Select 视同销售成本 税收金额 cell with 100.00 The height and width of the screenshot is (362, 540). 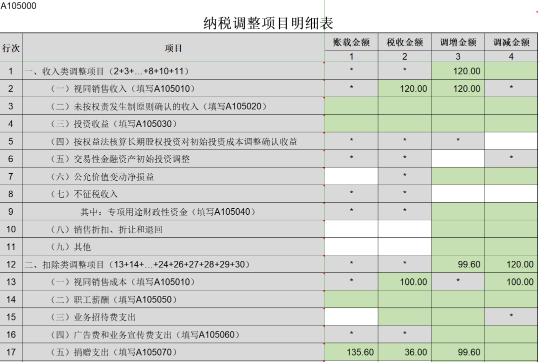point(404,282)
